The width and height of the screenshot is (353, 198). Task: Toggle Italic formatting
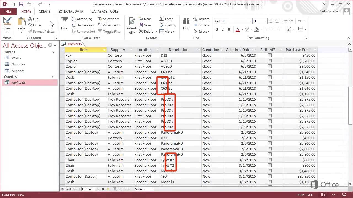pyautogui.click(x=223, y=29)
